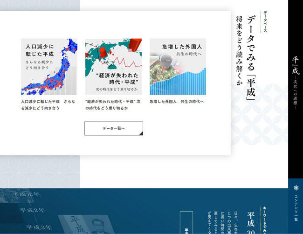Open the 平成 logo in the sidebar
This screenshot has height=234, width=303.
[x=295, y=66]
